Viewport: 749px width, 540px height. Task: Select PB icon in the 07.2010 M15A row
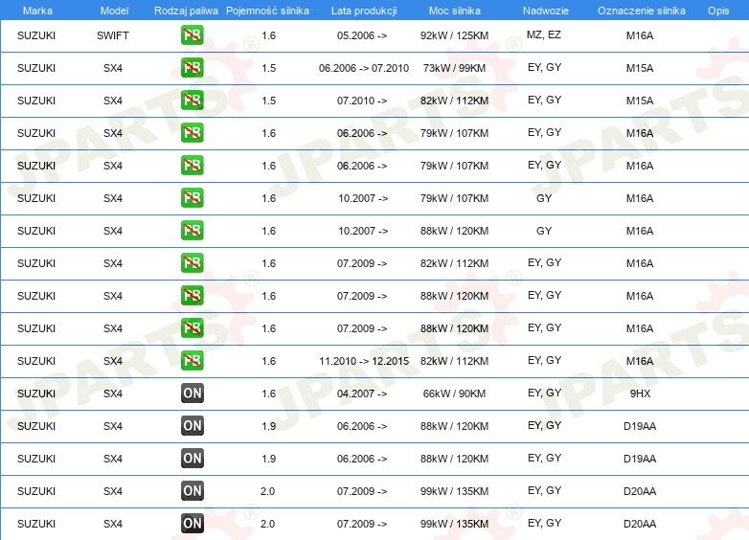(x=192, y=101)
